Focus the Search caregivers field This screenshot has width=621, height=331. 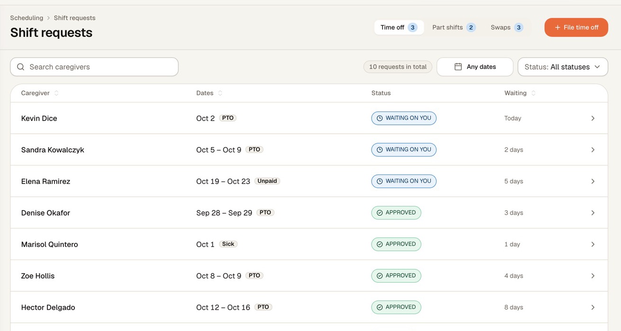click(x=94, y=67)
